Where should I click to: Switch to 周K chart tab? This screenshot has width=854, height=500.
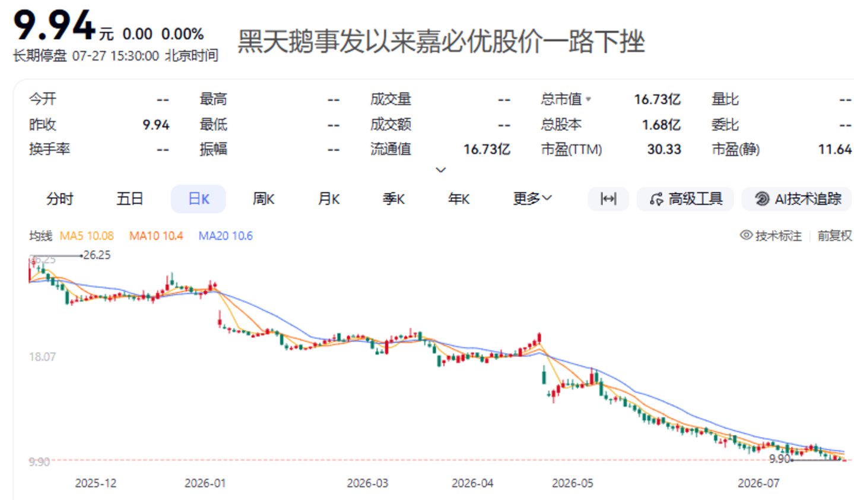263,199
